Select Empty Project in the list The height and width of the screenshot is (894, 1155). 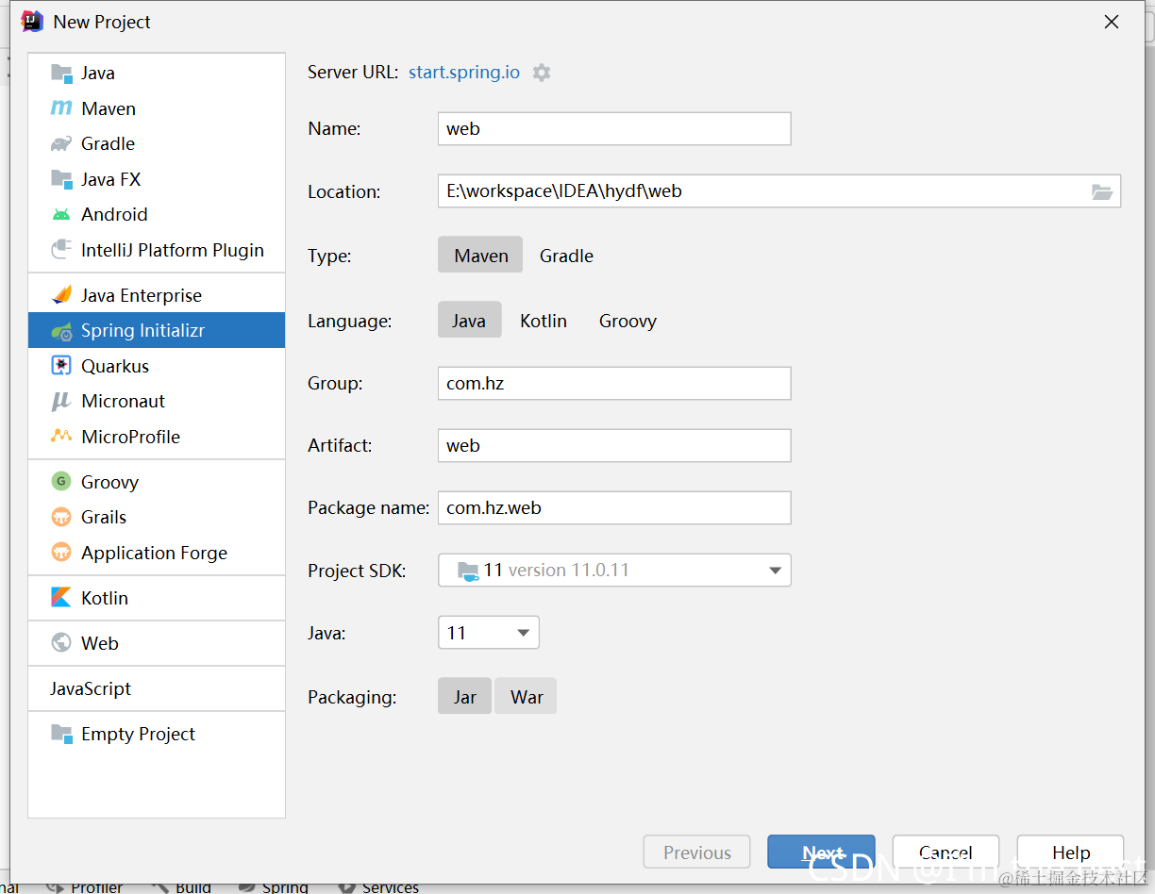[x=157, y=734]
